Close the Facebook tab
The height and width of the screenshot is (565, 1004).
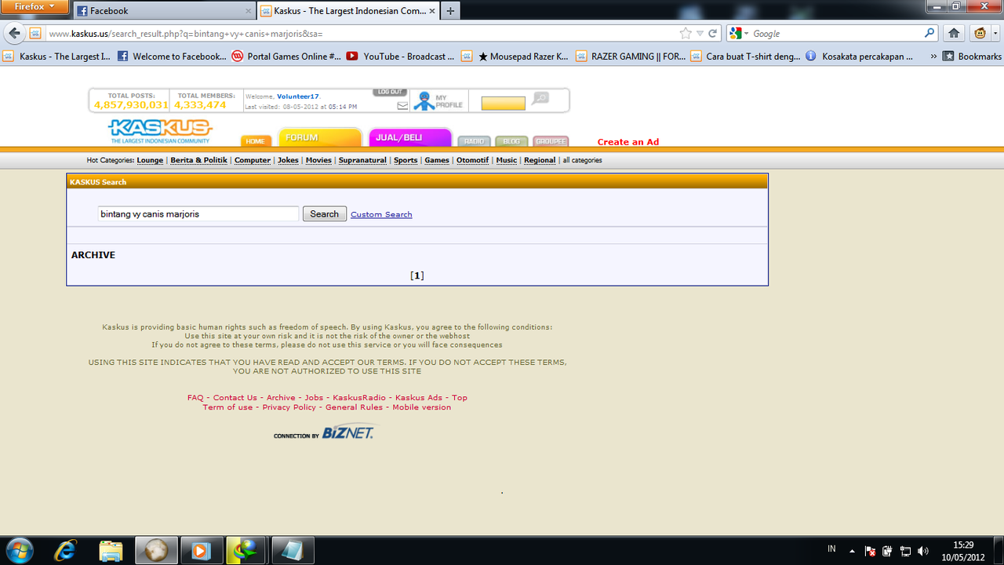(x=249, y=11)
